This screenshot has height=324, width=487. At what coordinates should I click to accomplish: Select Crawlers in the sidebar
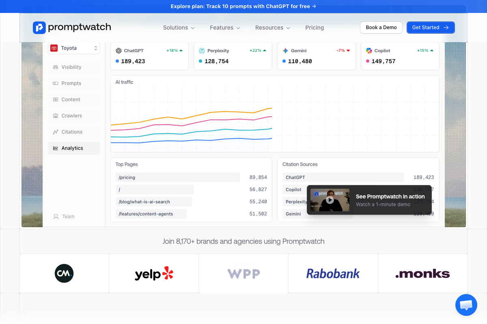[74, 116]
